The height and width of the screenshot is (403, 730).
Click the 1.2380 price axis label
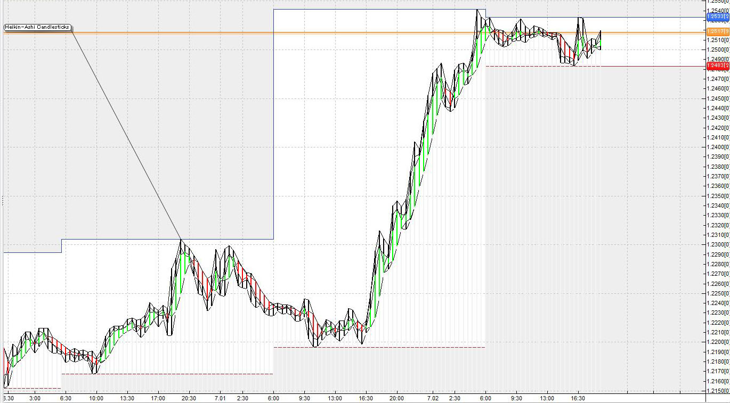pos(718,167)
